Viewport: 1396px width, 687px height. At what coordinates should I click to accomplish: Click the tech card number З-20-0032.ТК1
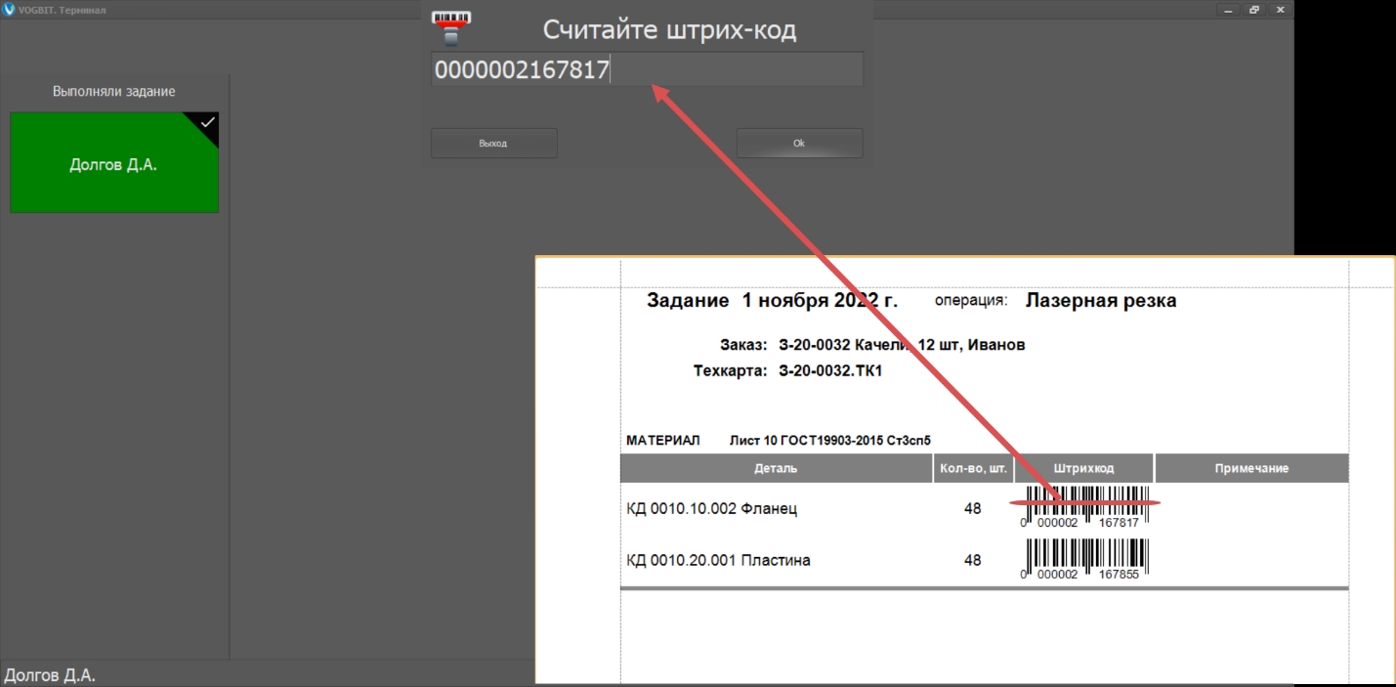(830, 371)
